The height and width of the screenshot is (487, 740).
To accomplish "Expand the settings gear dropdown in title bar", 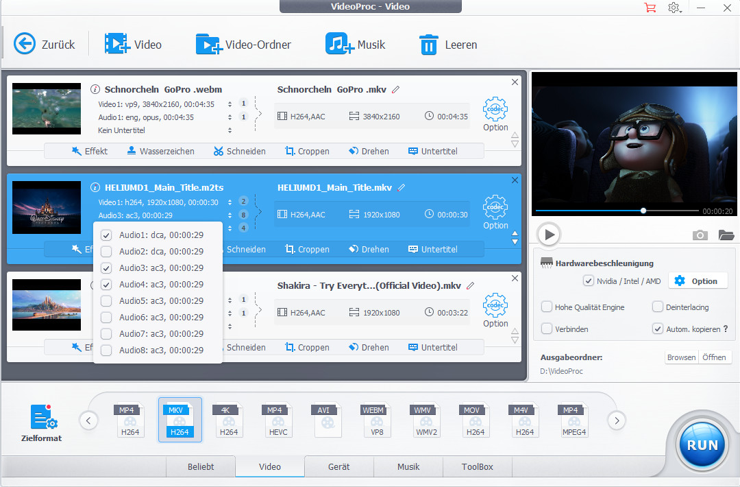I will click(x=676, y=8).
